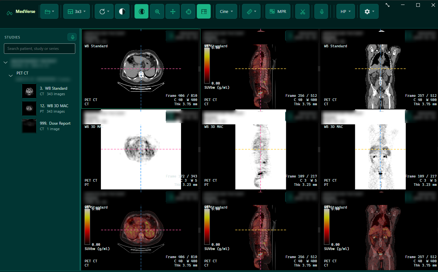
Task: Activate voice search in the Studies panel
Action: (71, 37)
